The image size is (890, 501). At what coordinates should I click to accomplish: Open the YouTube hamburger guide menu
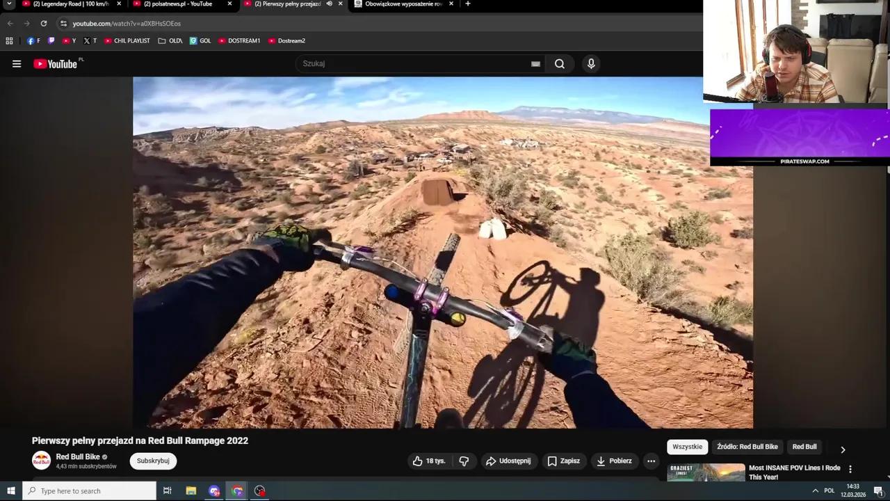click(17, 64)
